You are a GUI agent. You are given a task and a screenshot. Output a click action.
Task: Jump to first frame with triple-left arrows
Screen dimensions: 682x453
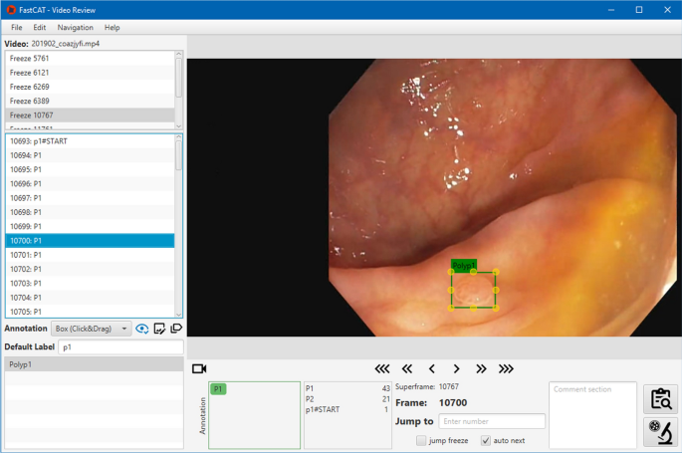tap(382, 369)
